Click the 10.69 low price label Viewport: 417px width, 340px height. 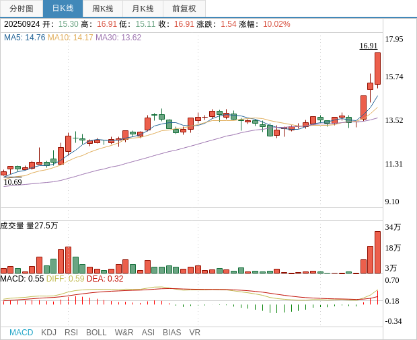click(13, 182)
